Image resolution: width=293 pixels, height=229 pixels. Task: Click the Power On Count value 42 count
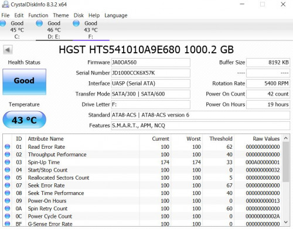[268, 94]
